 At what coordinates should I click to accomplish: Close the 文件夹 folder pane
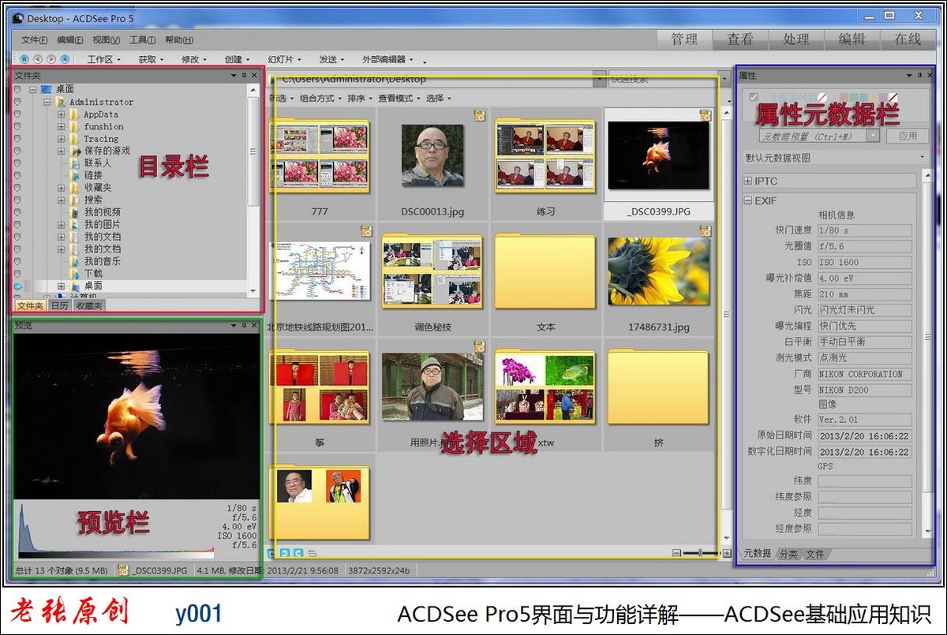point(254,76)
